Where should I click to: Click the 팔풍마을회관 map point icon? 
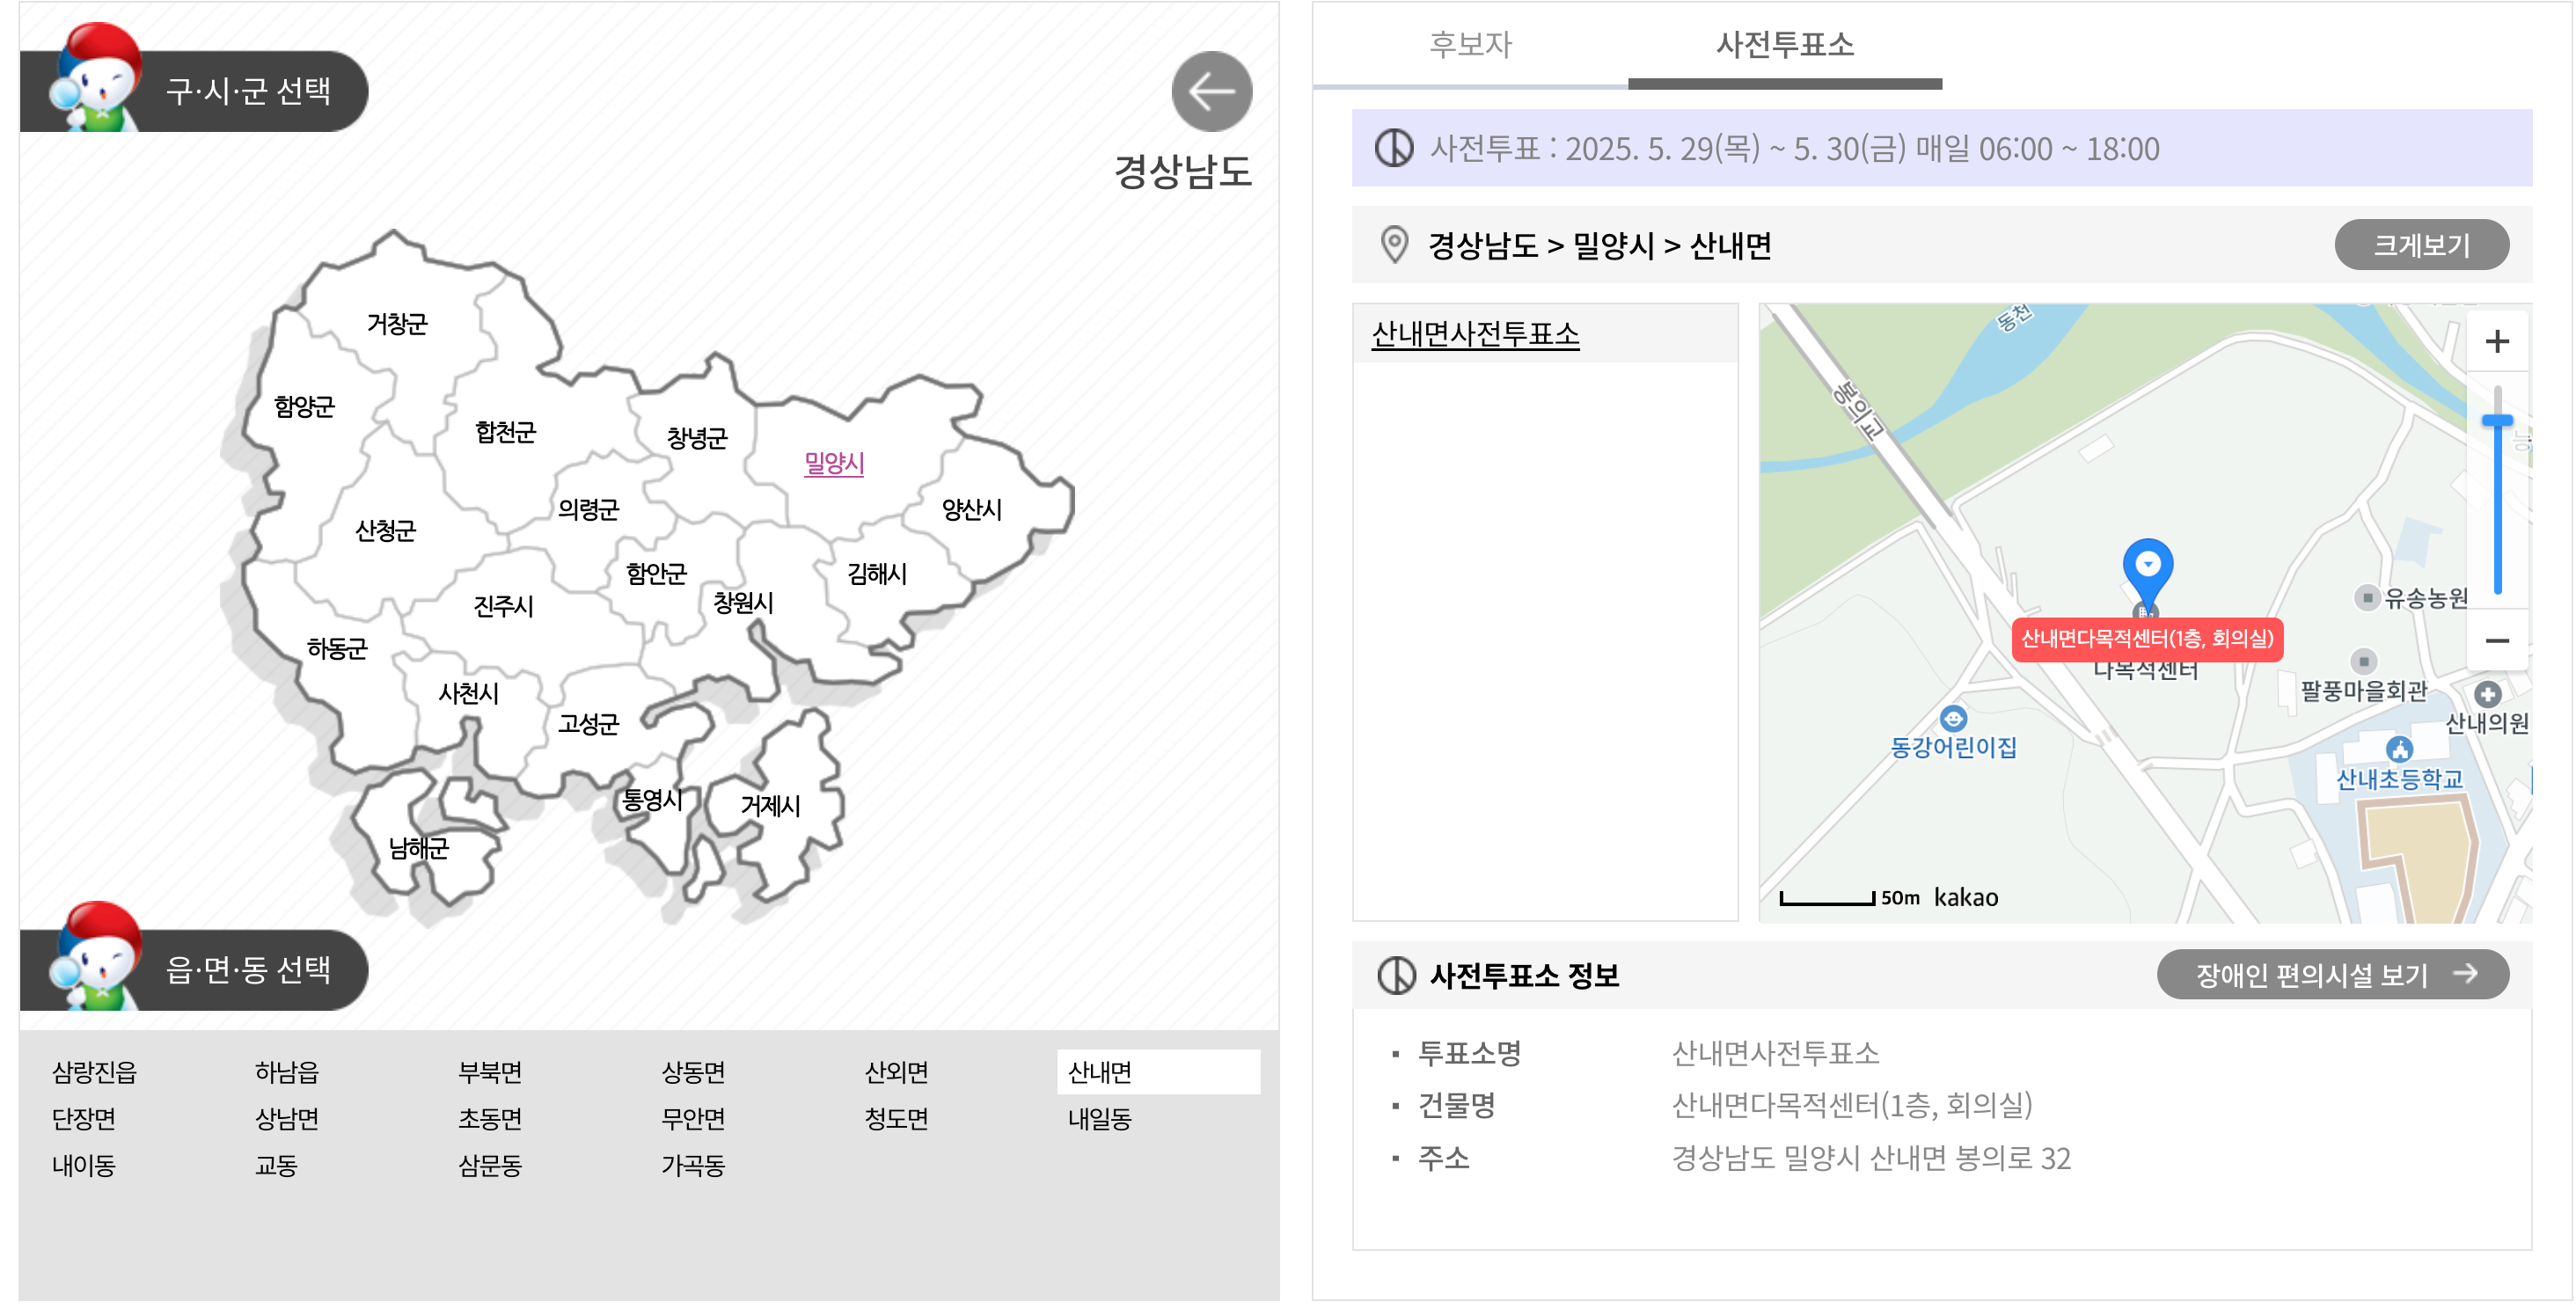coord(2363,661)
